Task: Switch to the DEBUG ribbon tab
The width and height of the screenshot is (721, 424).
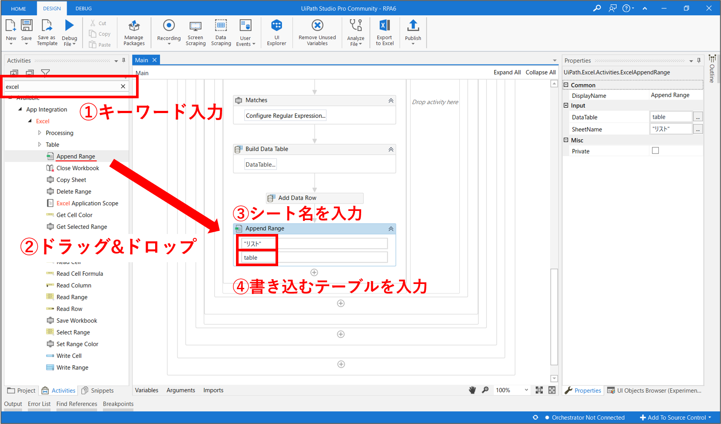Action: 83,9
